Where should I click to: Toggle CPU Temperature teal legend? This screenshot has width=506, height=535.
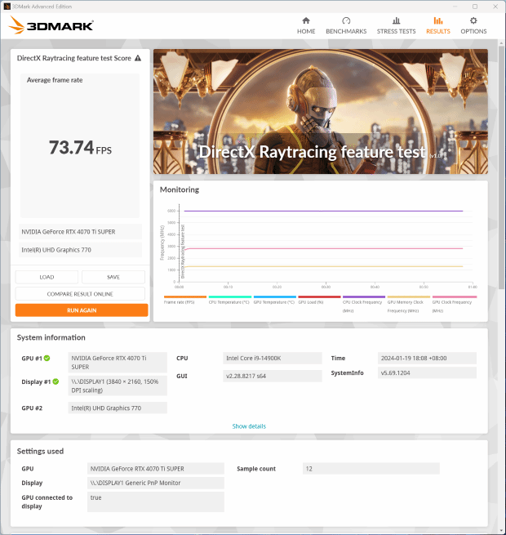coord(230,300)
